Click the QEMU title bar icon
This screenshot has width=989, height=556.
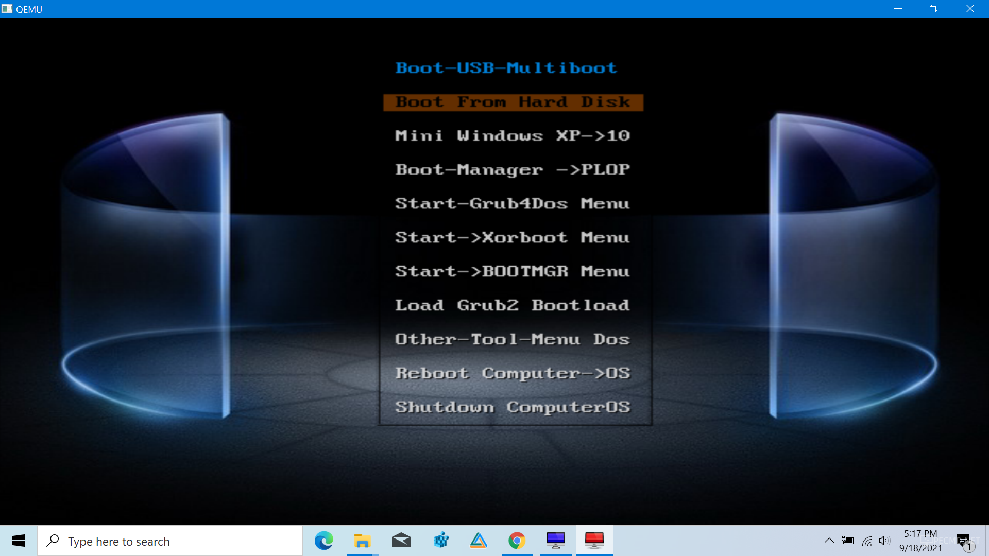[7, 9]
